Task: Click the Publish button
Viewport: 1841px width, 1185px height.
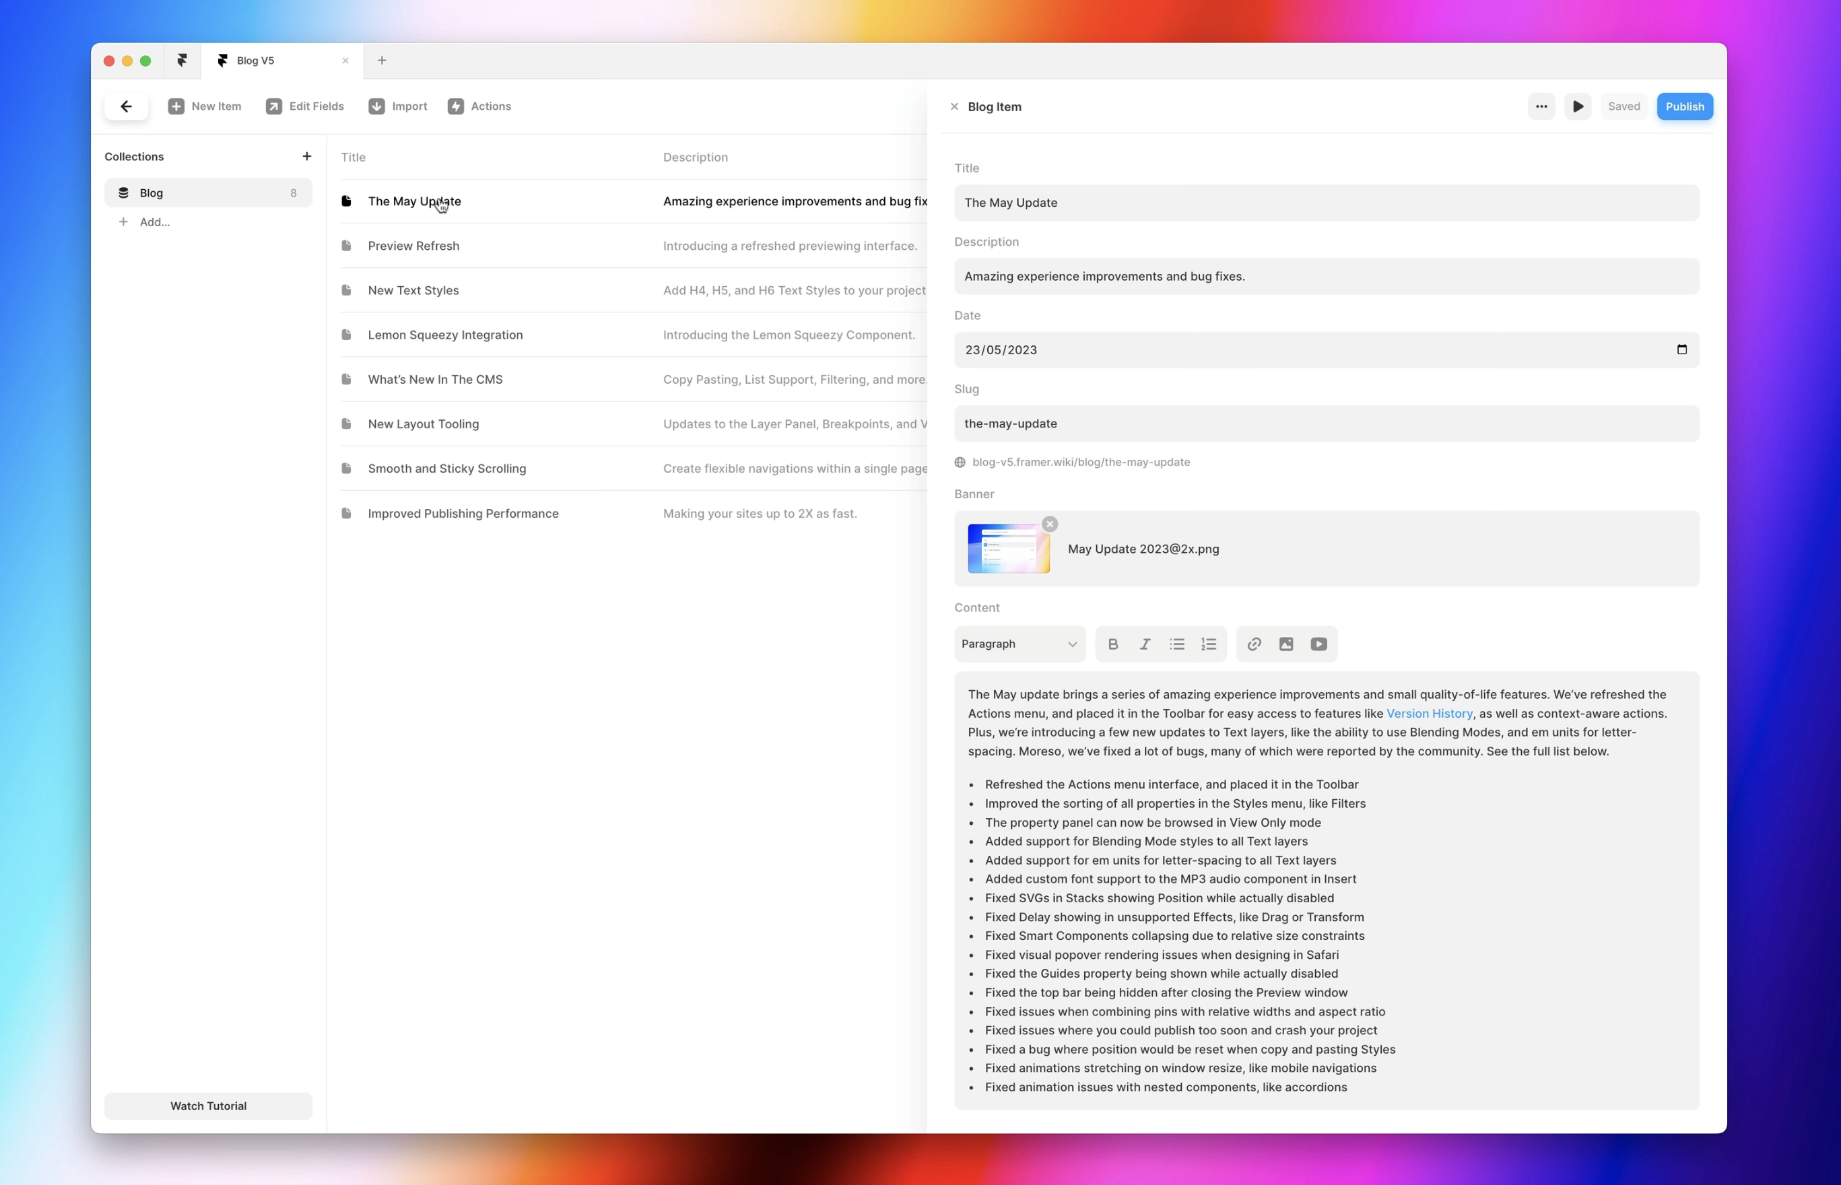Action: [1684, 106]
